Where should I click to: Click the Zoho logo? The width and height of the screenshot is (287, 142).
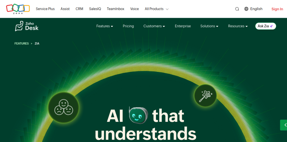point(18,9)
